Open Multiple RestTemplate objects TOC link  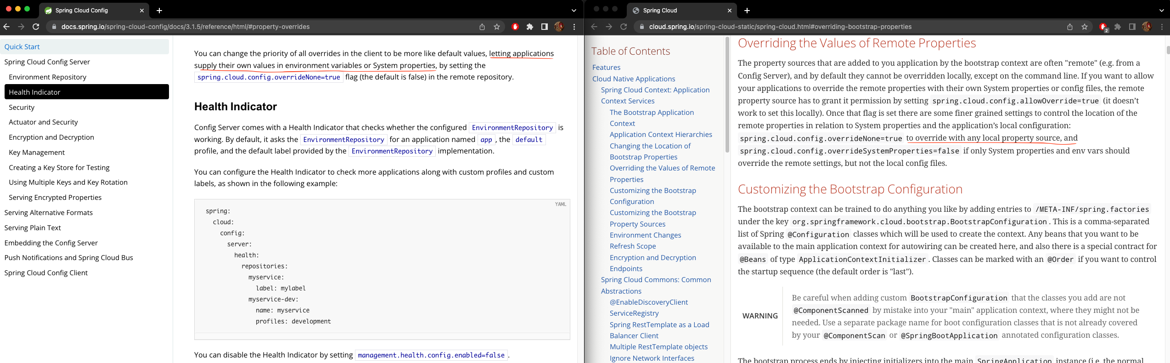pyautogui.click(x=658, y=346)
